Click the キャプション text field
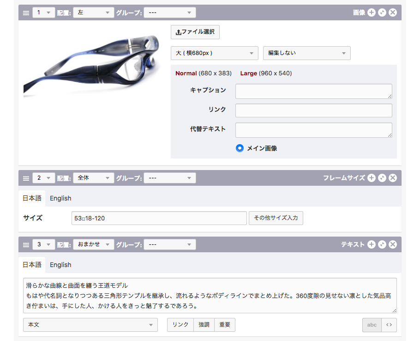 coord(313,91)
